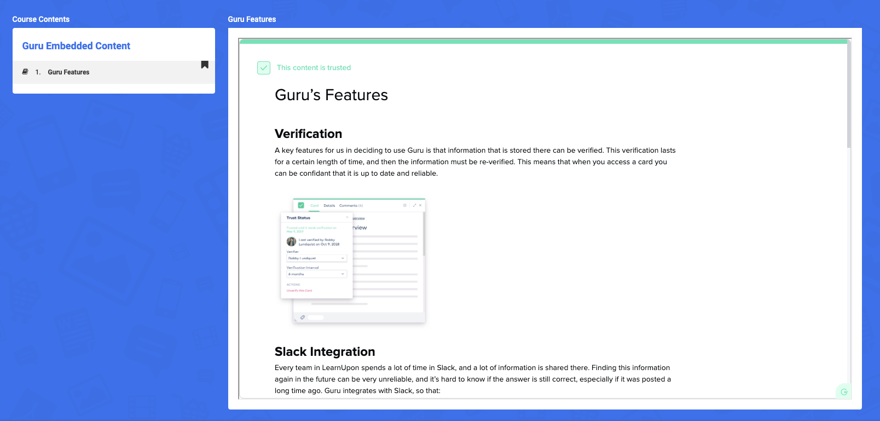Click the book icon beside Guru Features lesson
880x421 pixels.
click(x=25, y=72)
